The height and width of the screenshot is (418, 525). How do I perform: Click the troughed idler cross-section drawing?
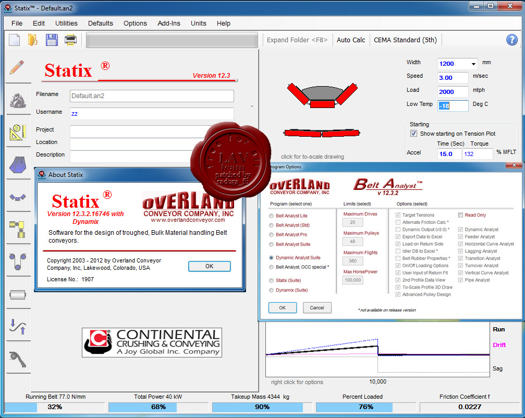(x=322, y=95)
